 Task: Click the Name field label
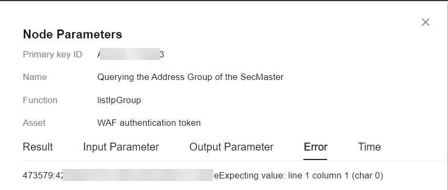(x=35, y=77)
